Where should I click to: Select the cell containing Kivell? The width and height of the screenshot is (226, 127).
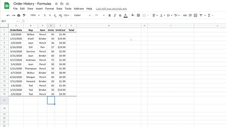31,38
